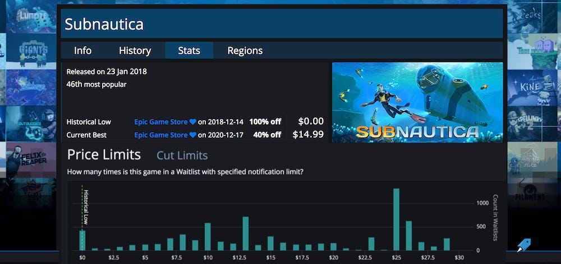
Task: Click the chart bar at $26
Action: [x=408, y=236]
